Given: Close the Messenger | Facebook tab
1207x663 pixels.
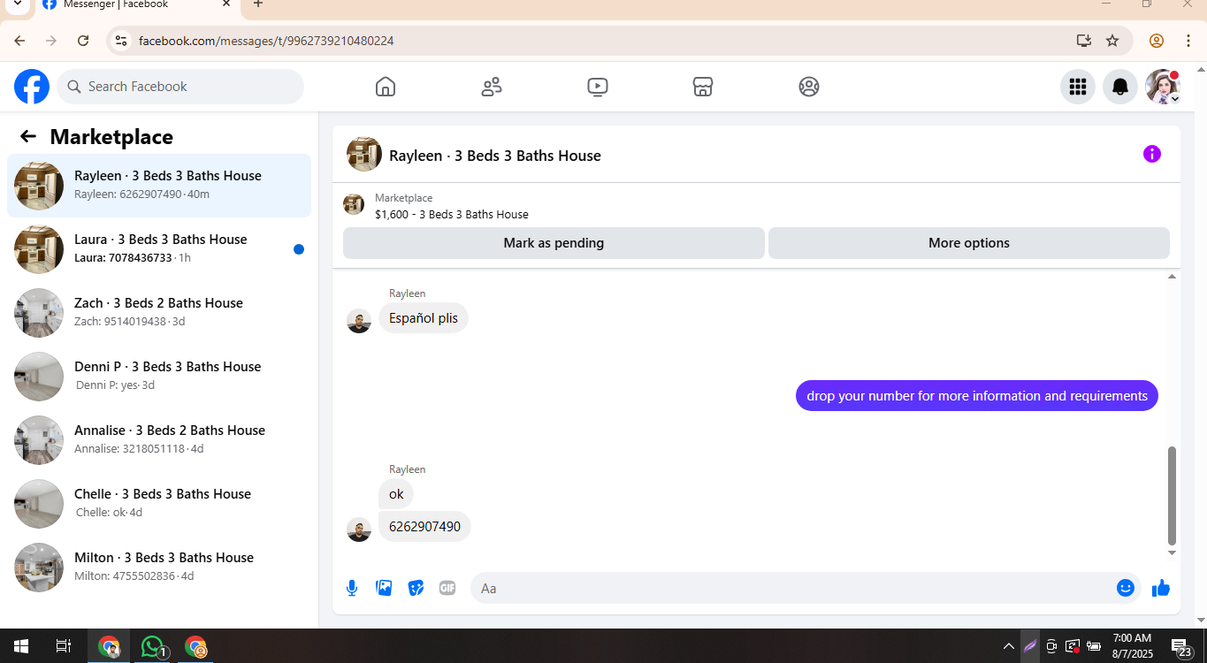Looking at the screenshot, I should tap(226, 4).
